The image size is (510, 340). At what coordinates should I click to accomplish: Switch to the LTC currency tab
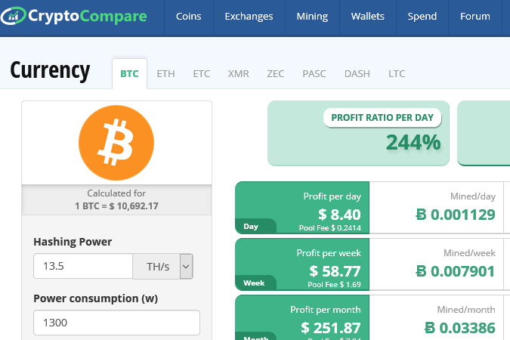[x=397, y=74]
